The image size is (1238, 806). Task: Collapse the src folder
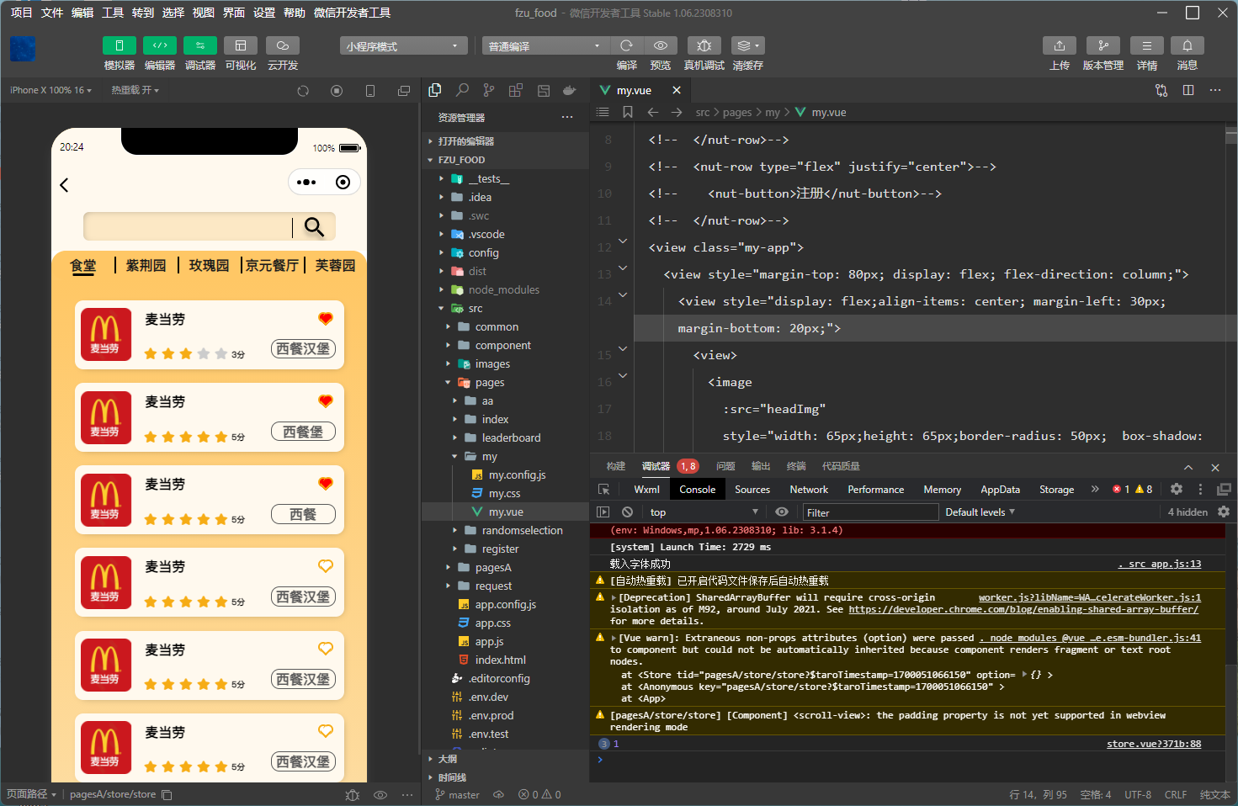tap(505, 309)
